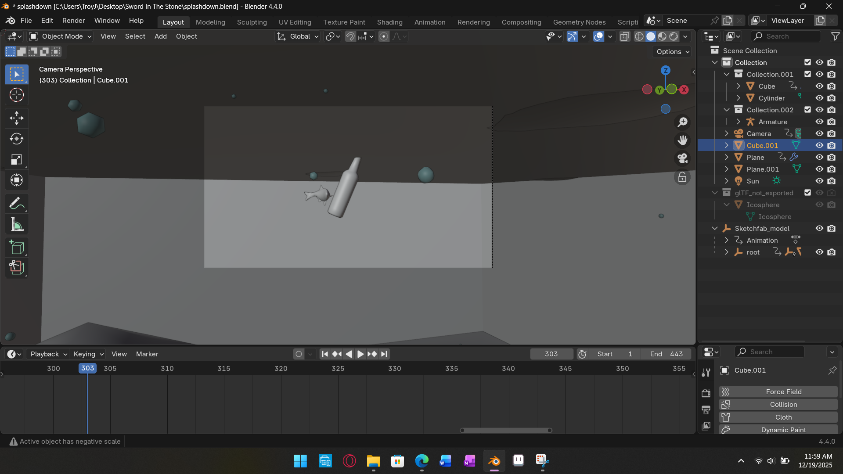Disable Armature in renders camera icon
This screenshot has width=843, height=474.
[832, 122]
